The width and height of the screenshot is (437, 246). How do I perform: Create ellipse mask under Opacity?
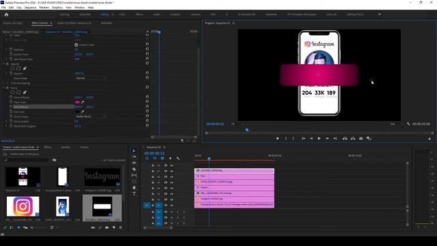click(x=12, y=68)
